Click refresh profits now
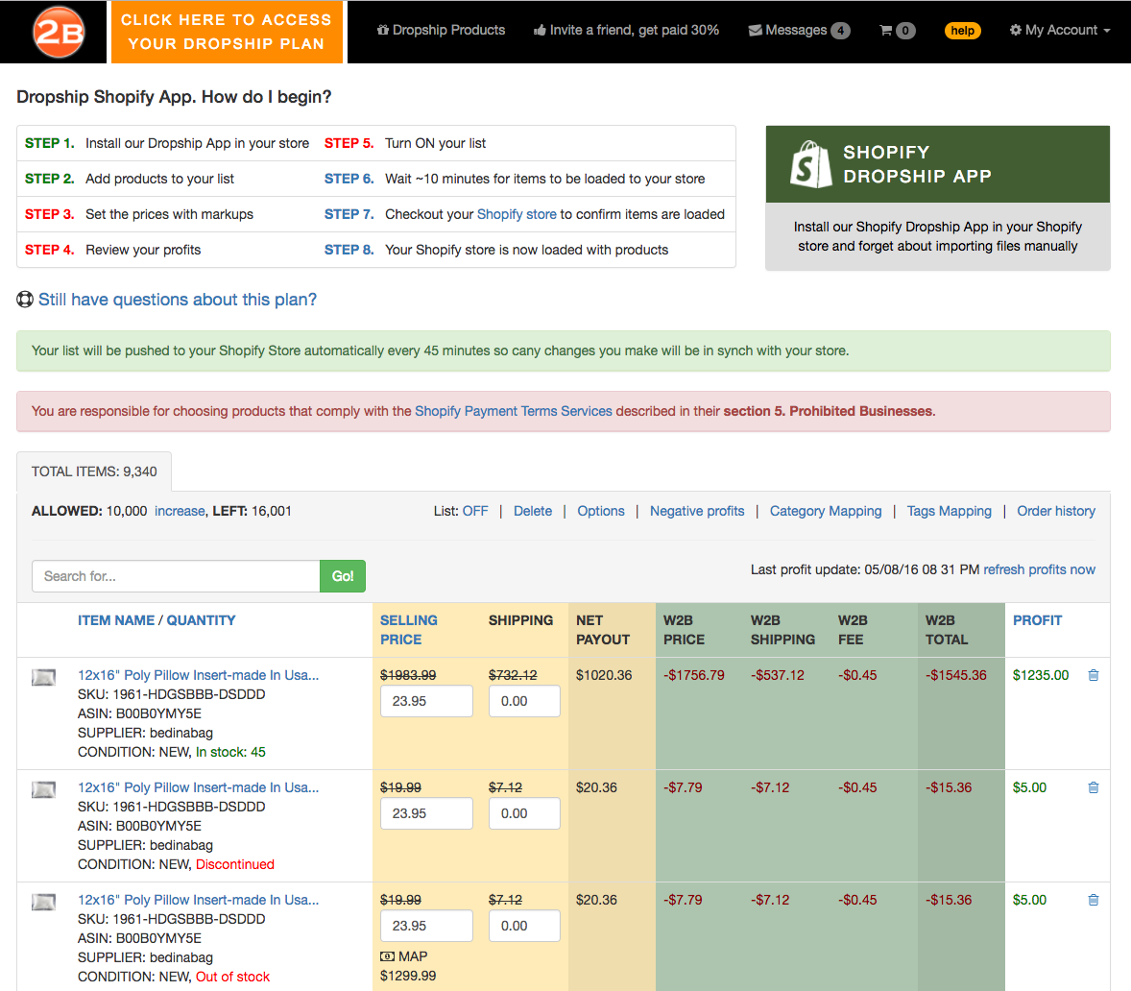The height and width of the screenshot is (991, 1131). pyautogui.click(x=1040, y=569)
